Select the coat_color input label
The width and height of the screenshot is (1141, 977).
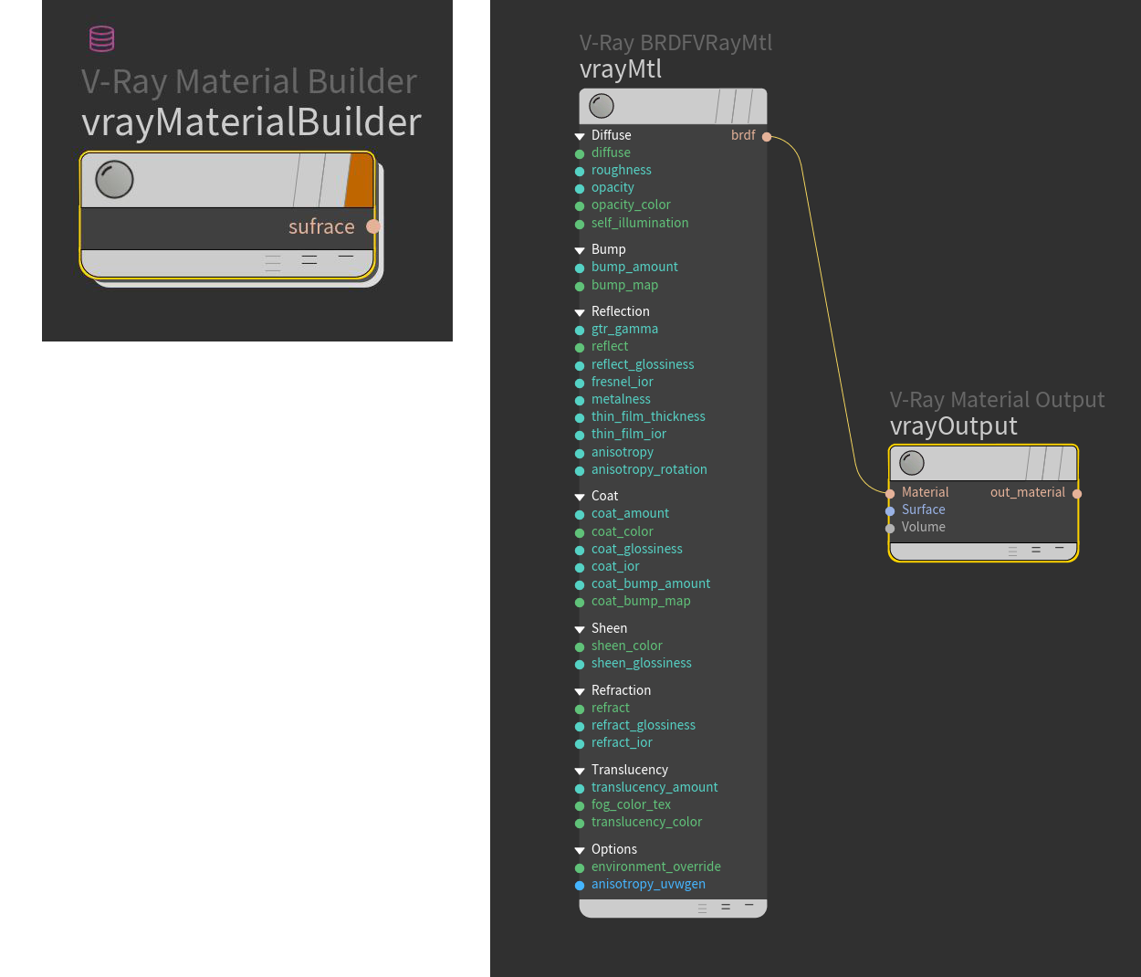click(x=623, y=531)
